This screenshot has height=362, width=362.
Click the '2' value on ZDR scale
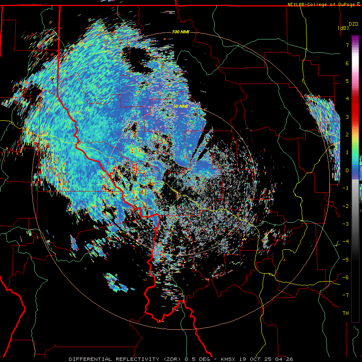coord(347,135)
